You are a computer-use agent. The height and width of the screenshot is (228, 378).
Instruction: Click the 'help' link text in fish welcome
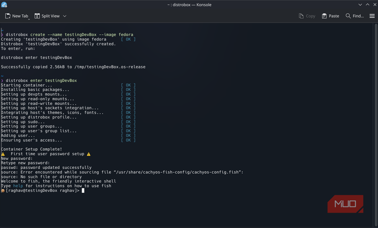coord(18,186)
